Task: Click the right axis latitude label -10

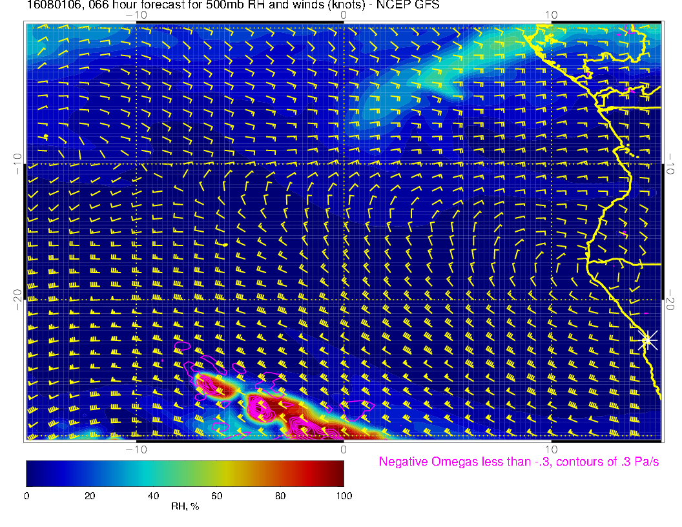Action: (x=672, y=163)
